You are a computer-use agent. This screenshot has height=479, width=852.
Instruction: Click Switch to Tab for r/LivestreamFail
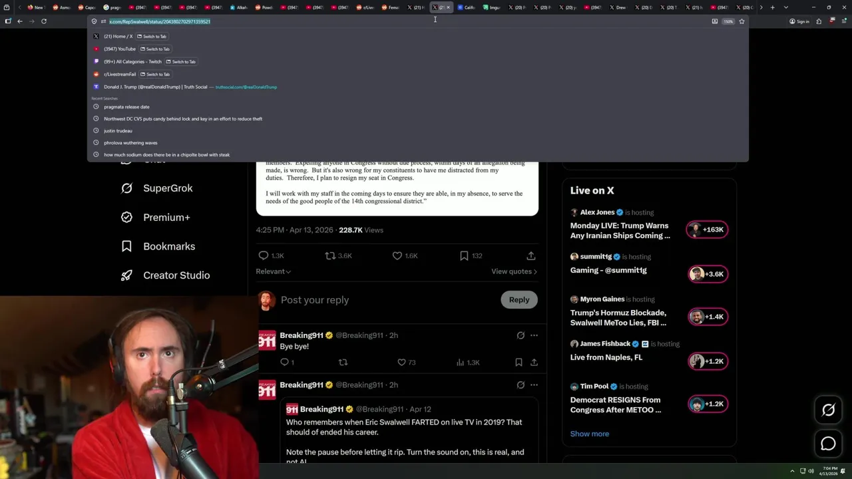[154, 75]
